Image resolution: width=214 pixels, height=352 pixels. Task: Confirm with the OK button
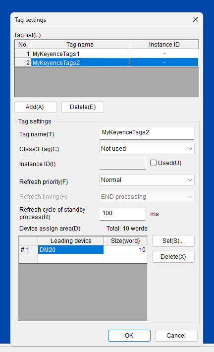129,335
